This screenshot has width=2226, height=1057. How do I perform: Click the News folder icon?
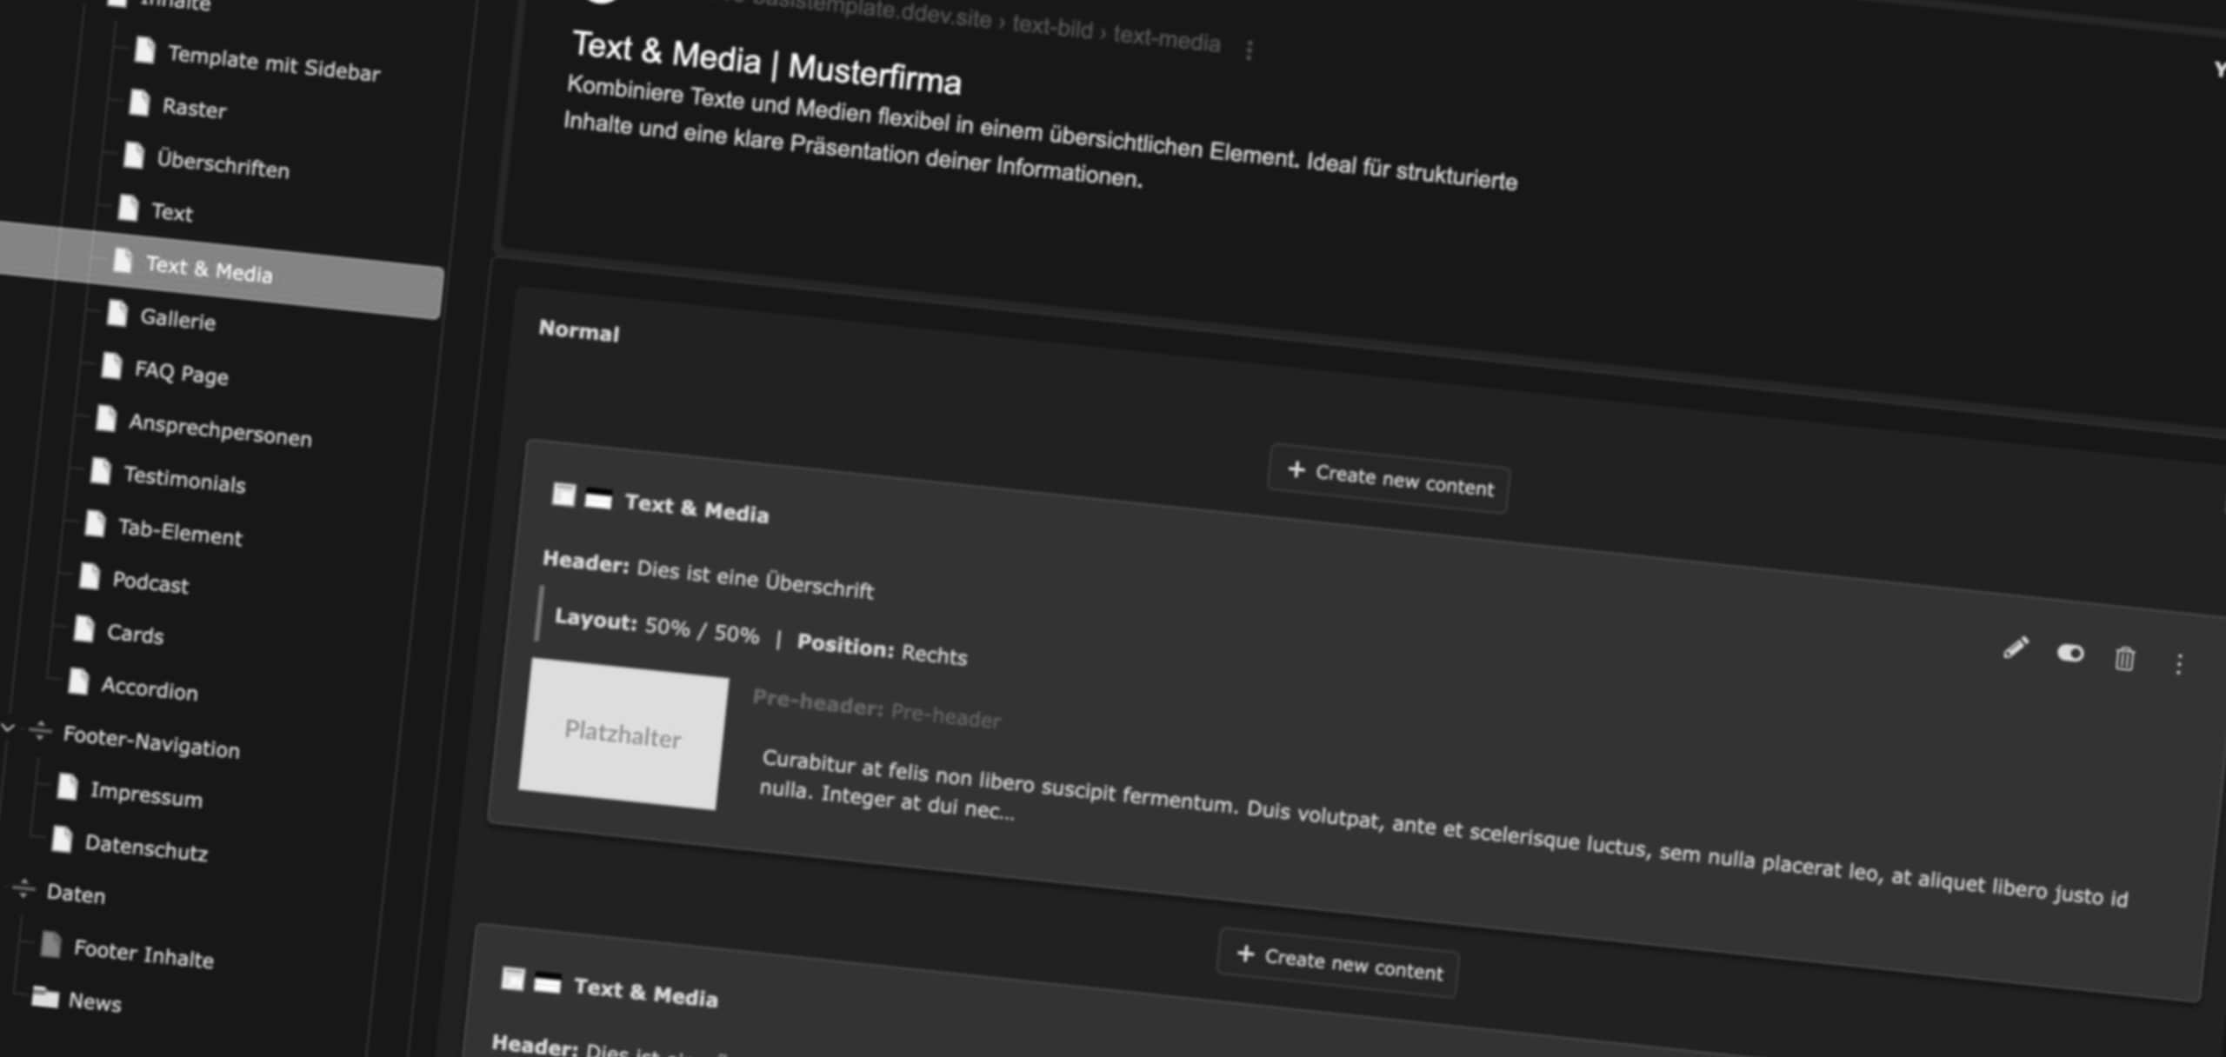click(x=44, y=996)
